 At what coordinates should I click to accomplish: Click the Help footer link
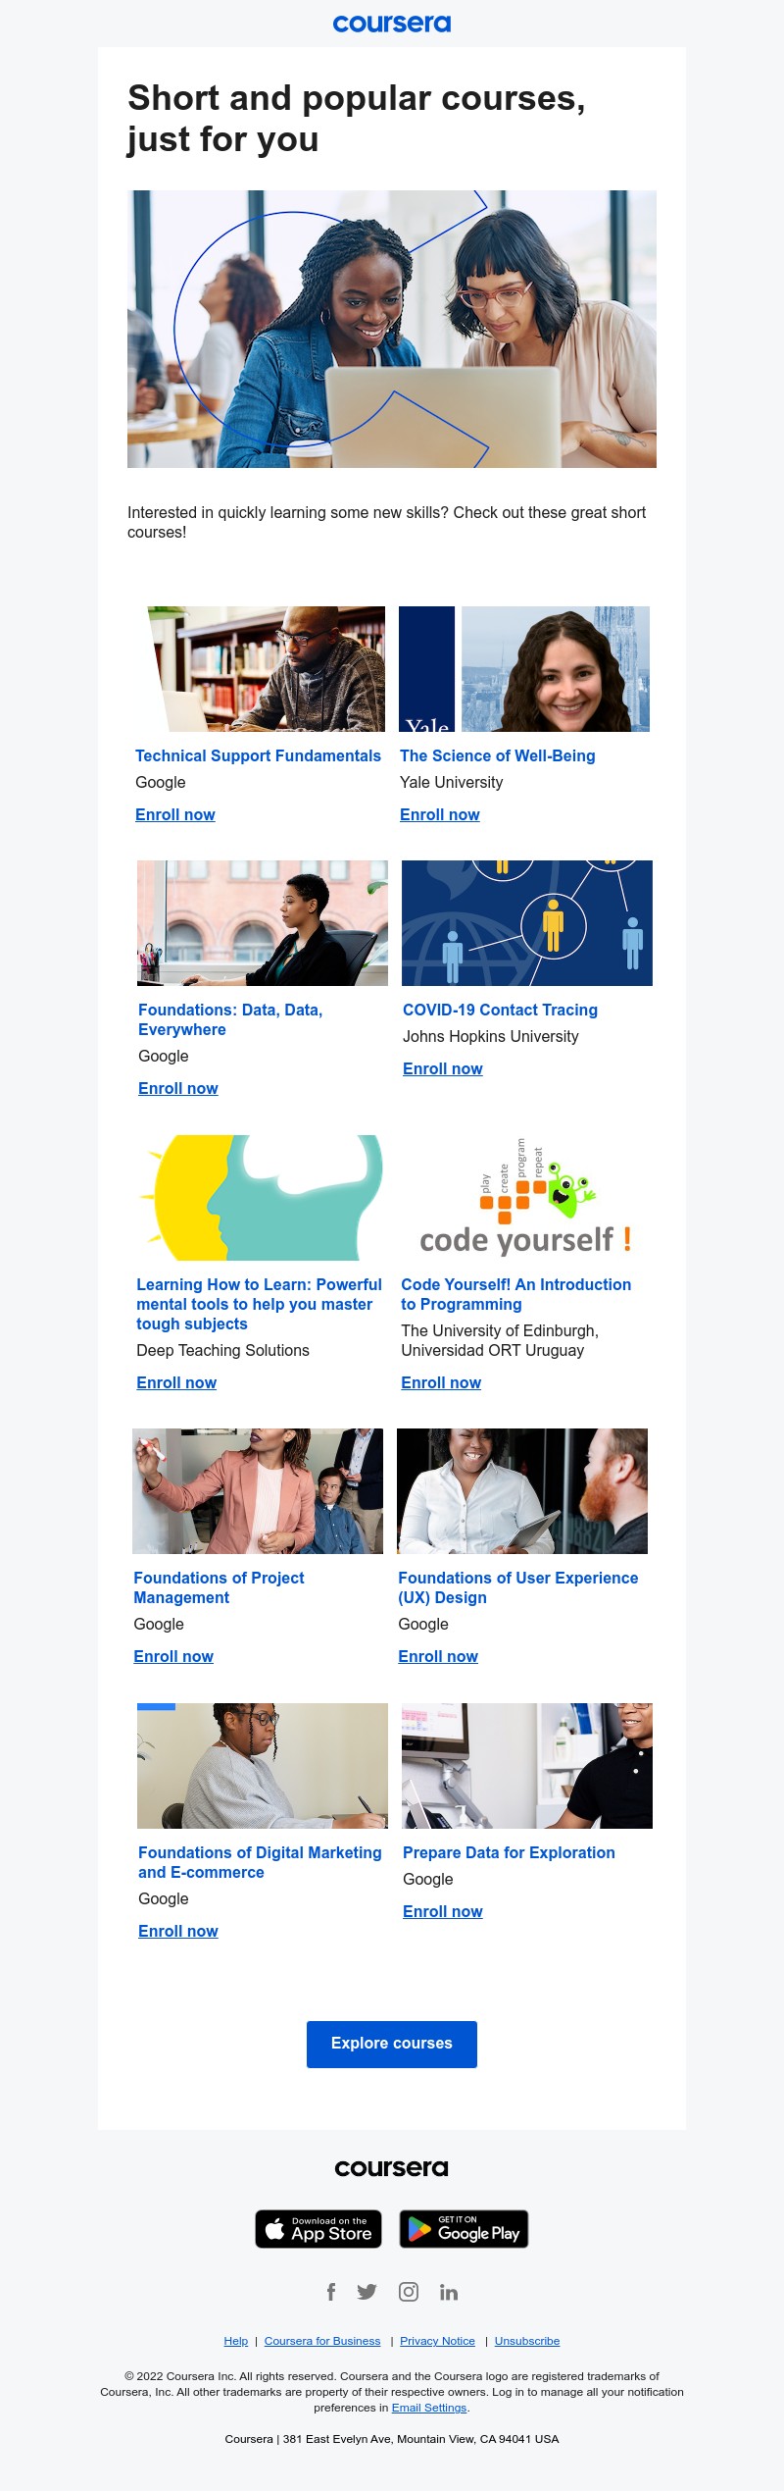tap(236, 2341)
